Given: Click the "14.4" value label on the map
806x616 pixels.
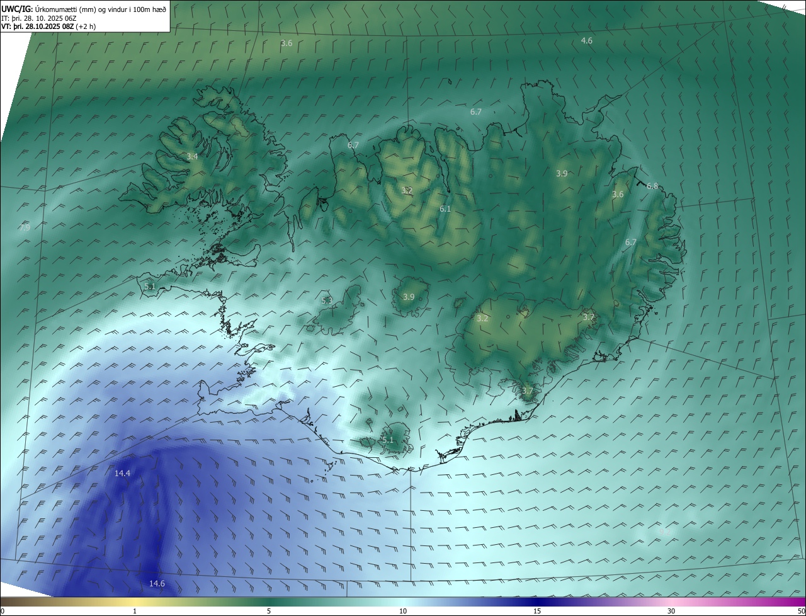Looking at the screenshot, I should [x=122, y=473].
